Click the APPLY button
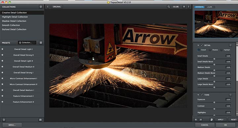Screen dimensions: 238x128 (220, 120)
